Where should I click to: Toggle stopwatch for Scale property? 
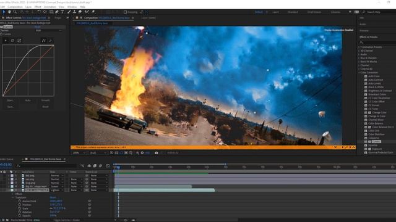coord(20,208)
